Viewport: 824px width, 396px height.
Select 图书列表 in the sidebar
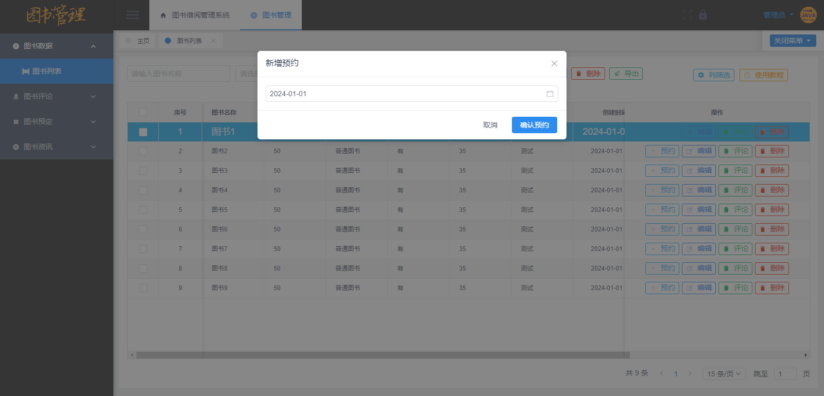coord(47,71)
